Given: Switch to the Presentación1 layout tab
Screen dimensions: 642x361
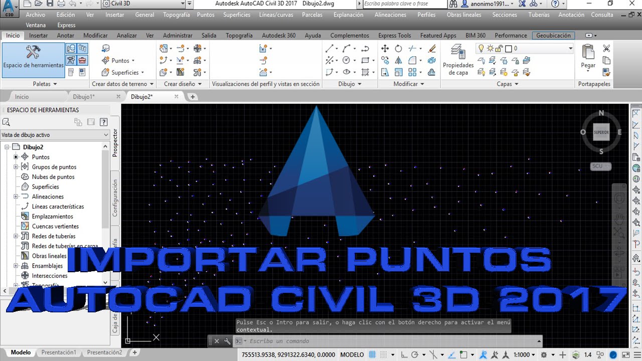Looking at the screenshot, I should point(59,352).
